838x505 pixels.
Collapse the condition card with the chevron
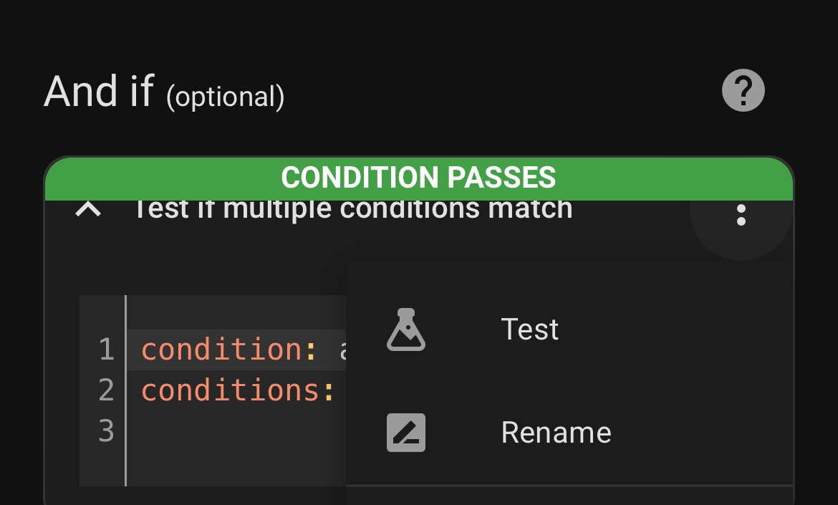pos(88,209)
